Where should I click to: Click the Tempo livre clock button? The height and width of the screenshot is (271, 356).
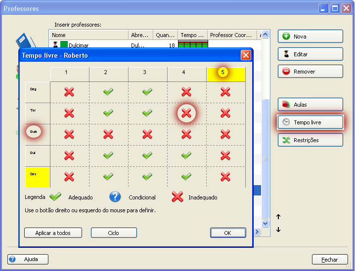pyautogui.click(x=310, y=122)
